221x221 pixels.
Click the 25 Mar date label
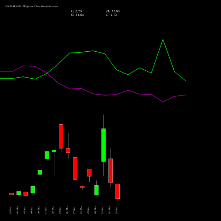117,210
